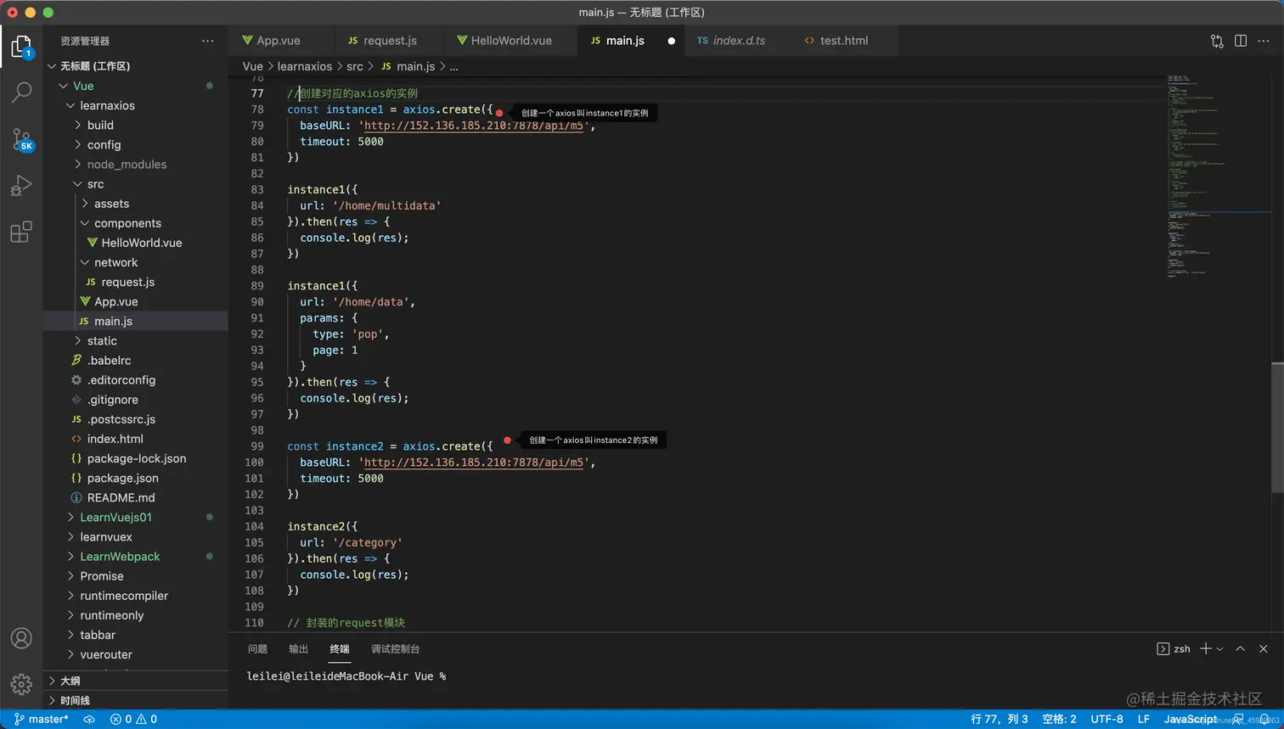Open the Accounts menu icon

point(21,638)
